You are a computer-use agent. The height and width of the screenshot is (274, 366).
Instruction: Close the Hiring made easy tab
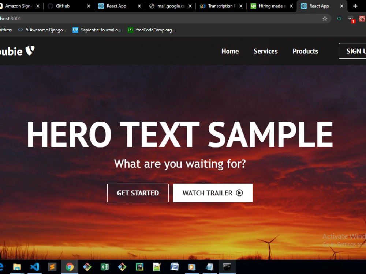291,6
